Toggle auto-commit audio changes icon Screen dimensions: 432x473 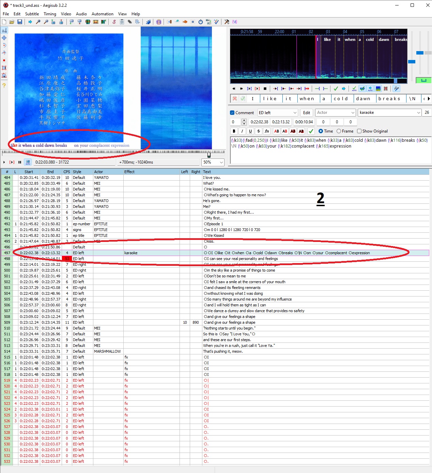coord(354,89)
